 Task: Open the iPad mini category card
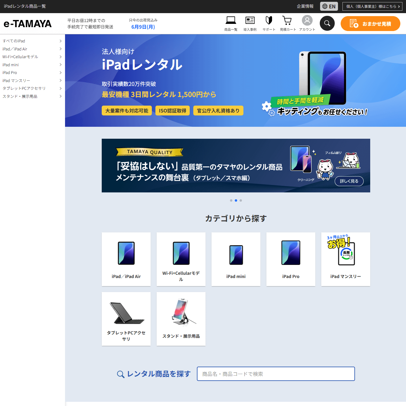point(236,259)
